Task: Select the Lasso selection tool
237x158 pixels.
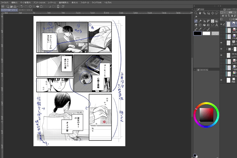Action: click(217, 13)
